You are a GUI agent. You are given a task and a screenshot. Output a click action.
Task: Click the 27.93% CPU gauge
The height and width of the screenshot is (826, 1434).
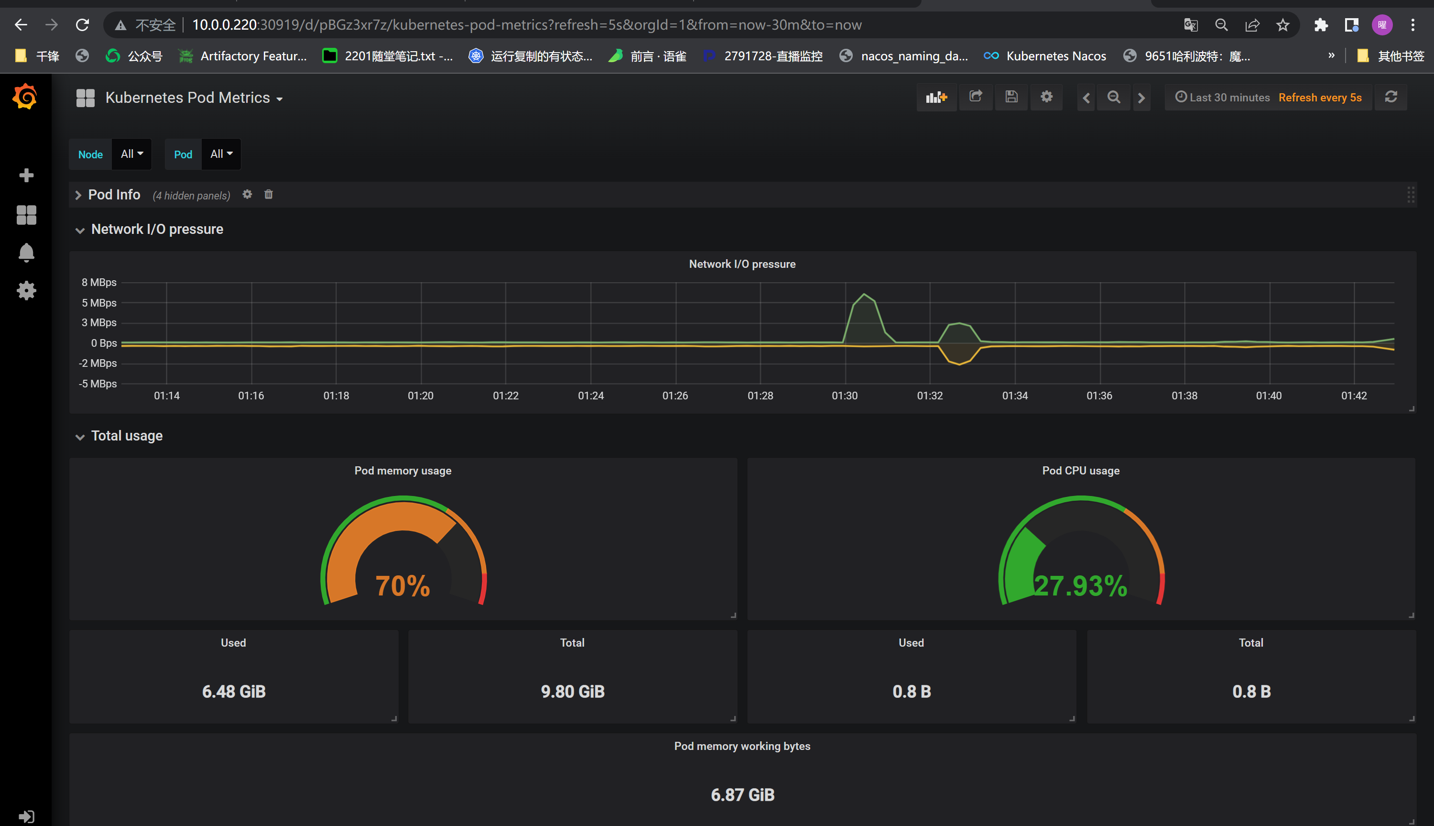coord(1081,551)
